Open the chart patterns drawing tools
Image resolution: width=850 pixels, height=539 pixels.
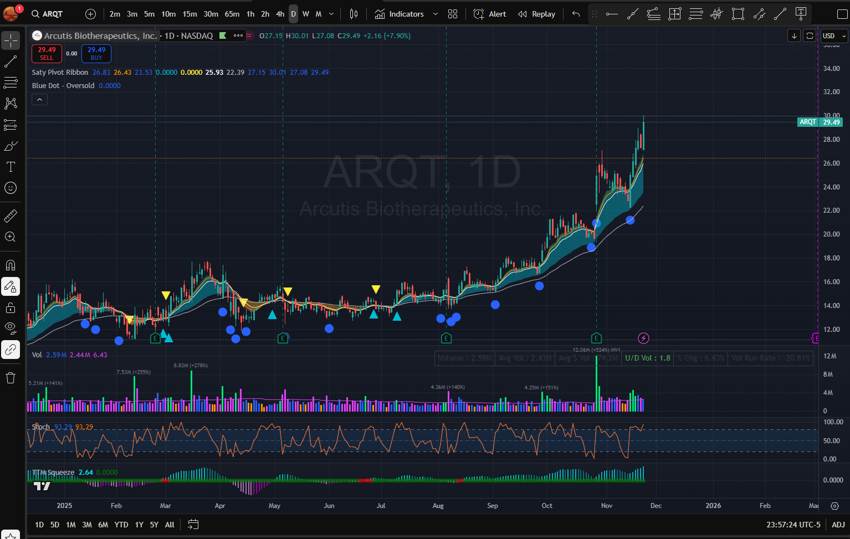pos(11,104)
